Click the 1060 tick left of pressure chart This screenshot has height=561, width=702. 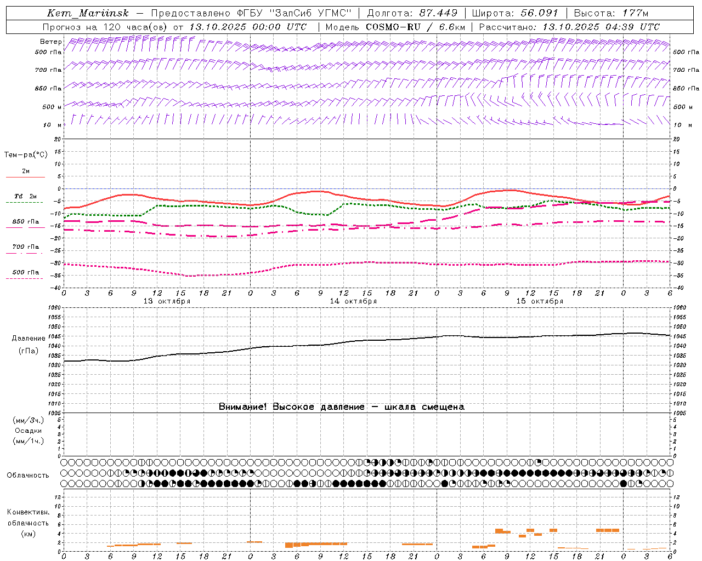point(55,308)
